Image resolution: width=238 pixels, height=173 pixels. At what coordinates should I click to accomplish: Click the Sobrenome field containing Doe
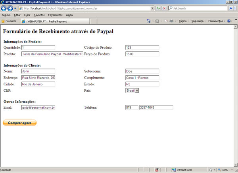click(x=142, y=71)
